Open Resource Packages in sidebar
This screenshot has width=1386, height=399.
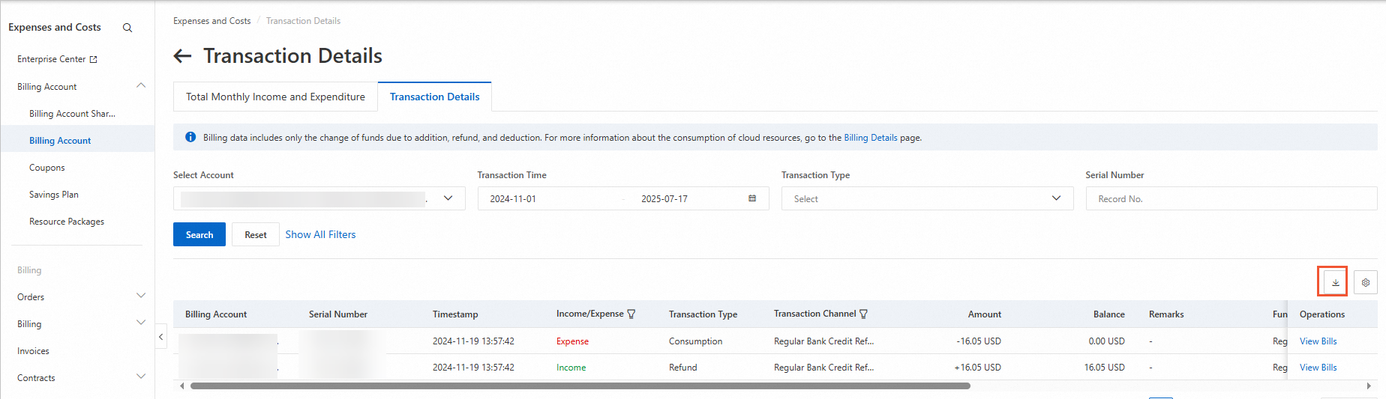67,222
